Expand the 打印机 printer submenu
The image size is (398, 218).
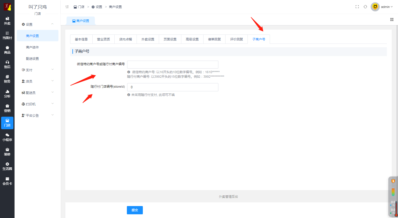(x=38, y=104)
